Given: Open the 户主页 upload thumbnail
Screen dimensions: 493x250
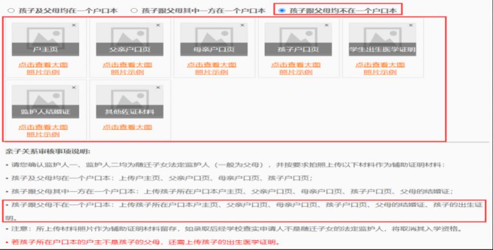Looking at the screenshot, I should pyautogui.click(x=45, y=39).
